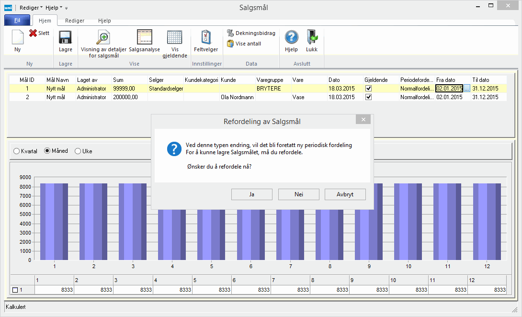Tick the checkbox in distribution row 1

pyautogui.click(x=15, y=290)
